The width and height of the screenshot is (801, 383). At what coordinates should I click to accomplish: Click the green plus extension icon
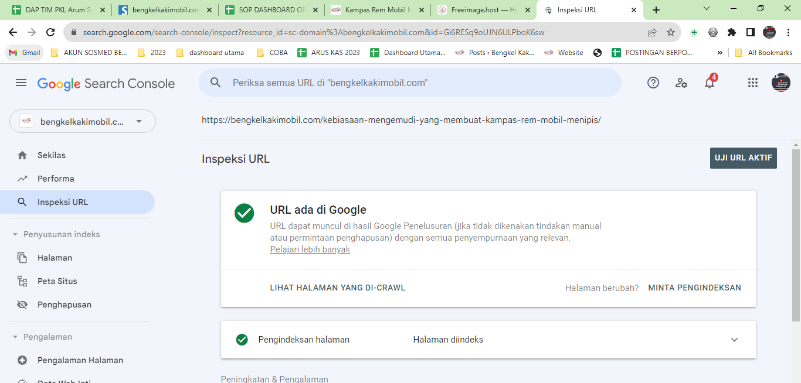click(x=694, y=32)
